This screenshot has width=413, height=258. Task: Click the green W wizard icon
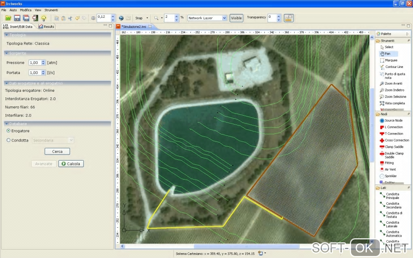pyautogui.click(x=8, y=18)
